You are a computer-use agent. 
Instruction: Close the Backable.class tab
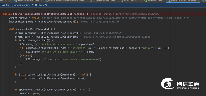[164, 1]
